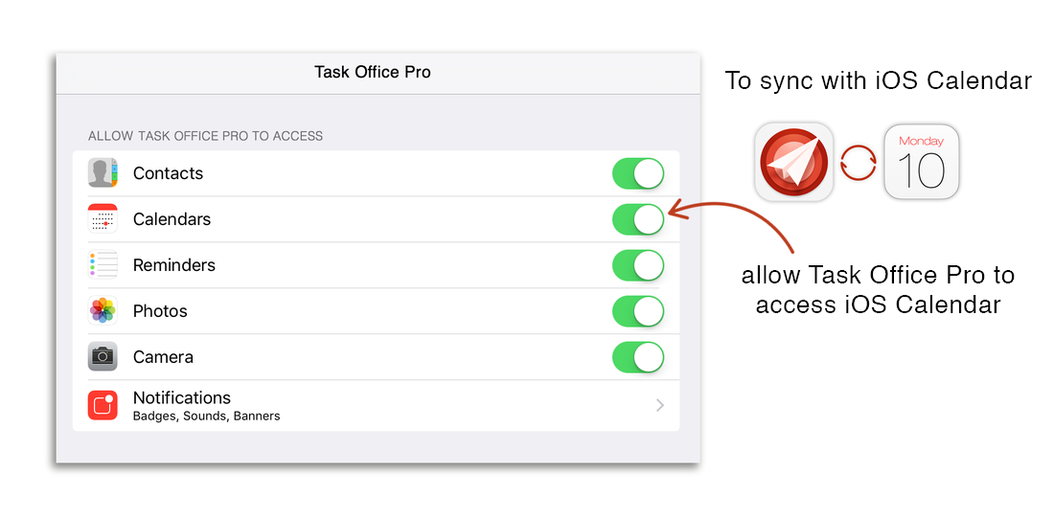Click 'allow Task Office Pro to access' caption
The width and height of the screenshot is (1054, 519).
point(878,289)
